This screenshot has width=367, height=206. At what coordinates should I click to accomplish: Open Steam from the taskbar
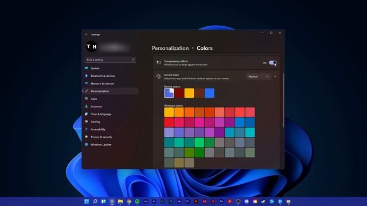[x=263, y=201]
